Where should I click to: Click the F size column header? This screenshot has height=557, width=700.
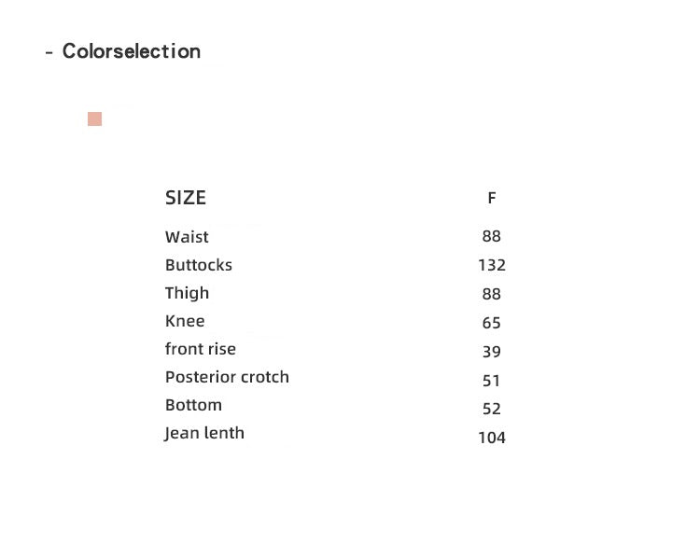tap(492, 198)
